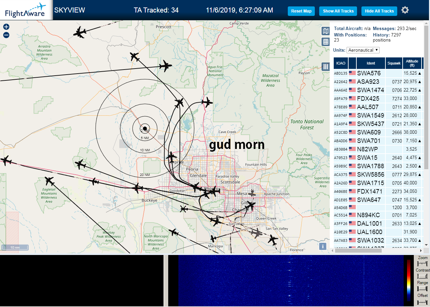
Task: Click the US flag in N82WP row
Action: pyautogui.click(x=352, y=149)
